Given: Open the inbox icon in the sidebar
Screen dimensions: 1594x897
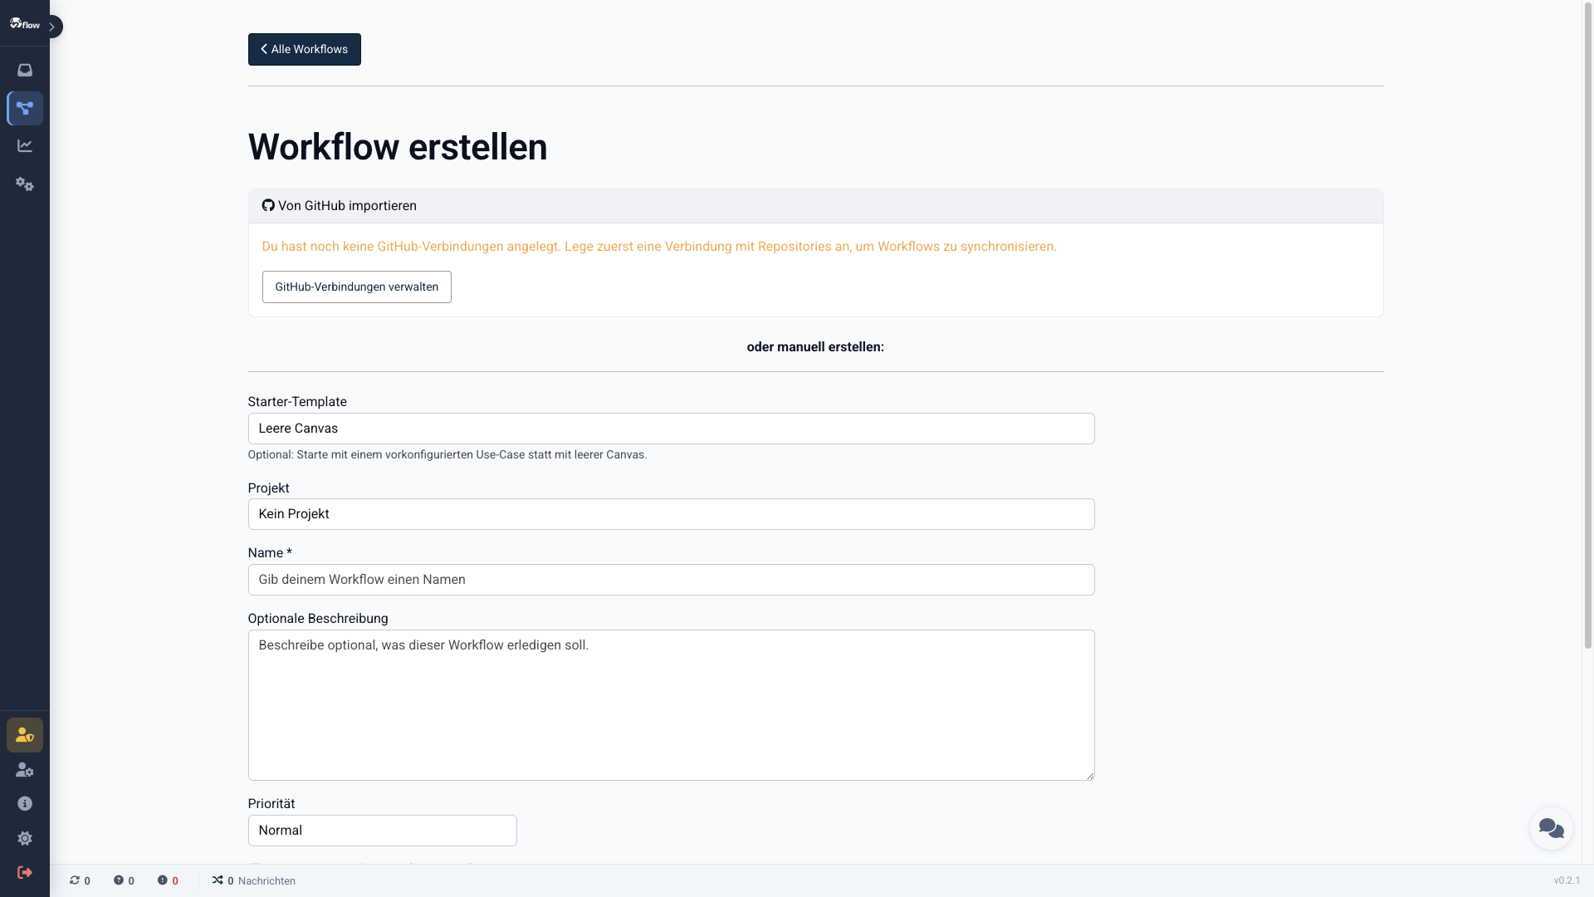Looking at the screenshot, I should (x=24, y=70).
